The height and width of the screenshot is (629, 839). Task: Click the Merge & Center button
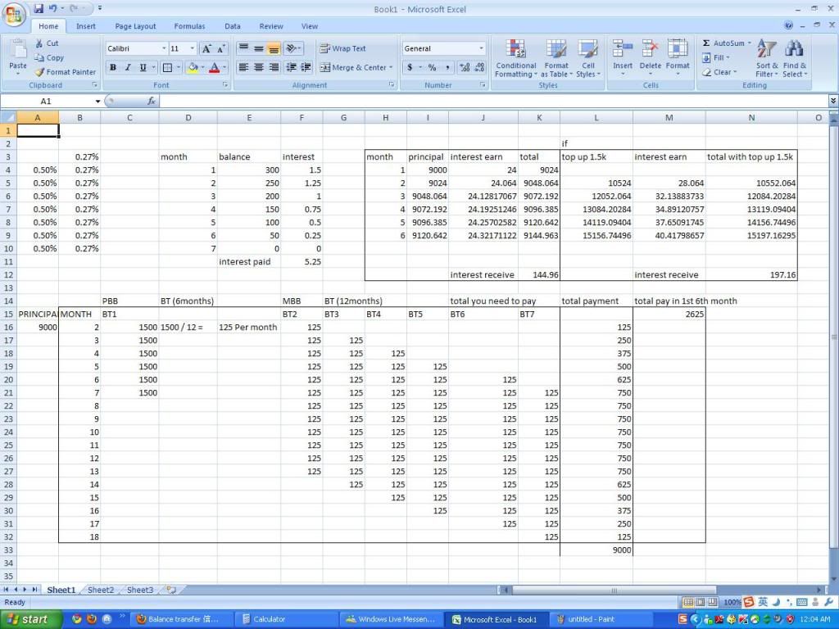point(354,68)
